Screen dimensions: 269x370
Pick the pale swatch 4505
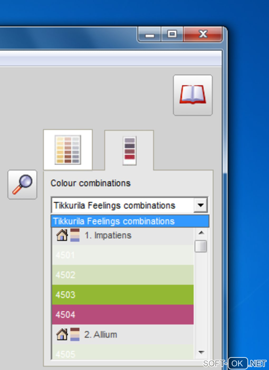(x=123, y=352)
